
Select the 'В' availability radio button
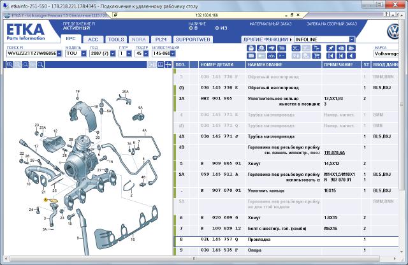[x=191, y=28]
